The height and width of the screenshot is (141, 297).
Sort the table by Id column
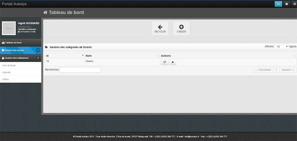(x=64, y=55)
